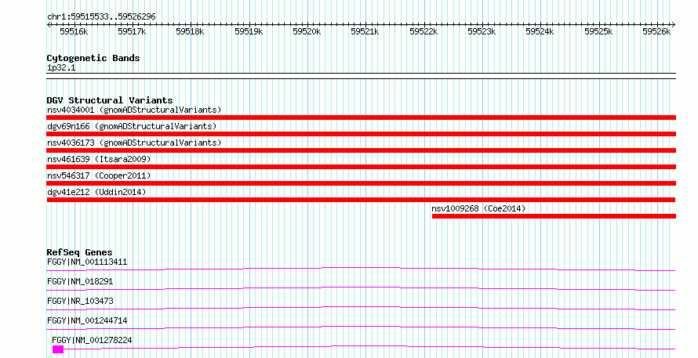
Task: Click the chr1:59515533..59526296 coordinate label
Action: [x=101, y=17]
